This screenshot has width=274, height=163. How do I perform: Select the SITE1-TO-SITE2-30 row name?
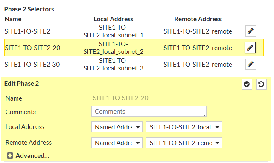pos(32,65)
